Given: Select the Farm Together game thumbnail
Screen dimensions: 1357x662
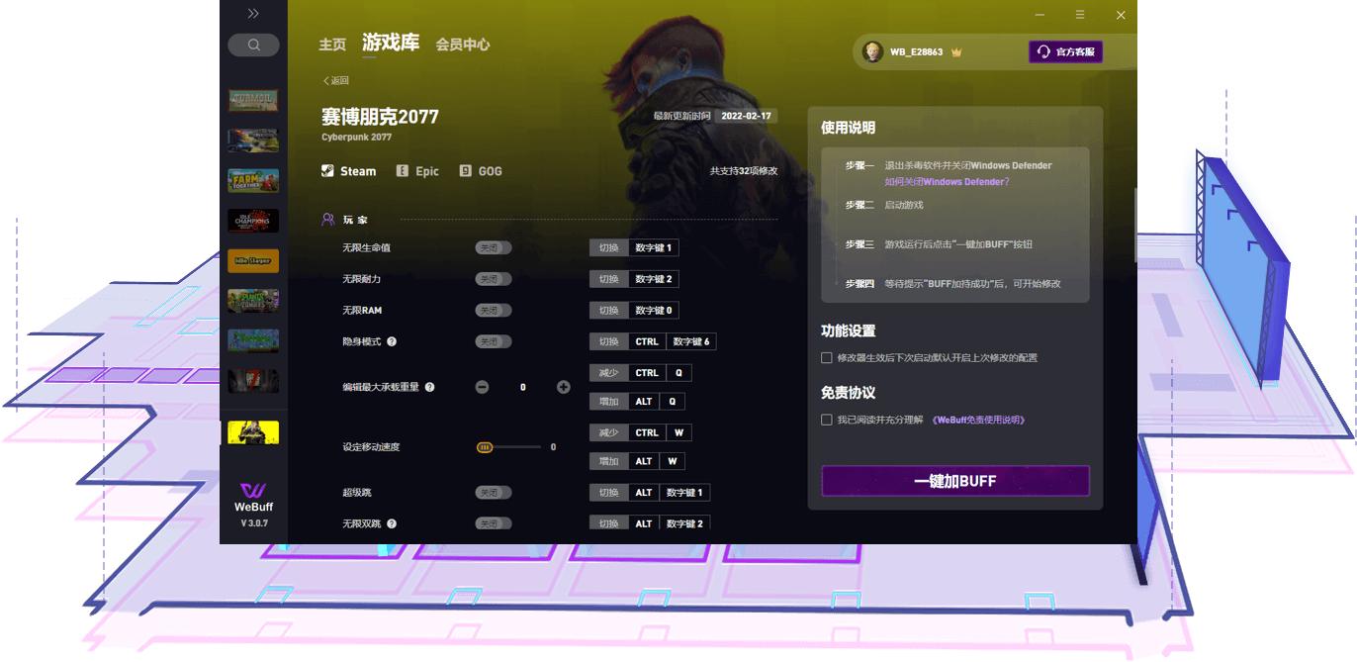Looking at the screenshot, I should pos(253,180).
